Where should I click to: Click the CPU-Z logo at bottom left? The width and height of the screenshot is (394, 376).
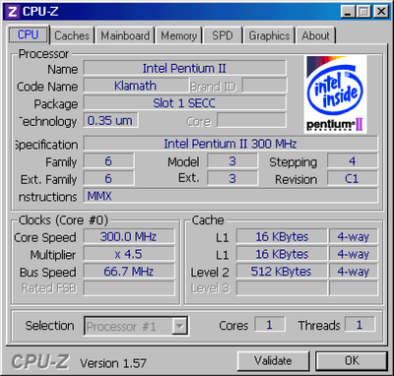(40, 361)
